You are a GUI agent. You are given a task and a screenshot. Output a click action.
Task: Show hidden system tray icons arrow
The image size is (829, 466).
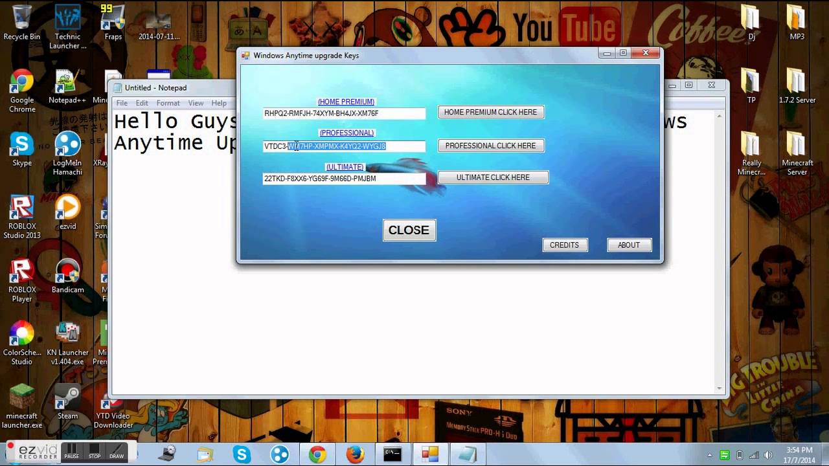(x=710, y=455)
